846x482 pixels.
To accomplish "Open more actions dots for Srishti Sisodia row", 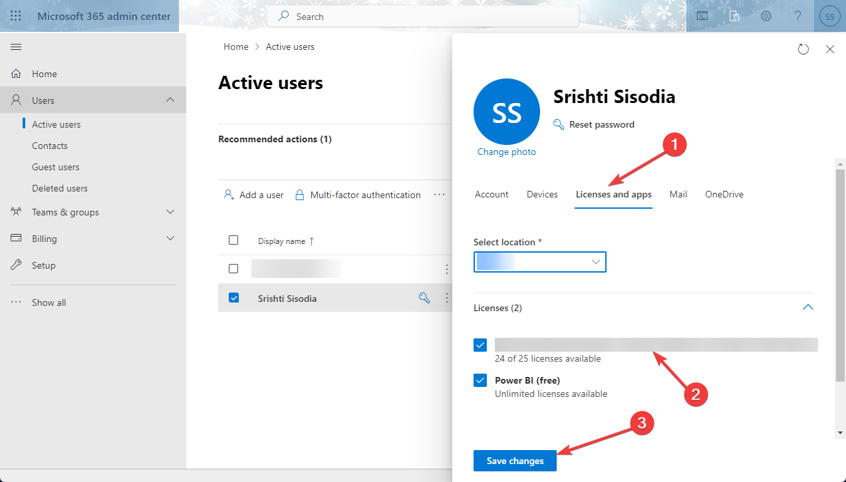I will click(447, 298).
